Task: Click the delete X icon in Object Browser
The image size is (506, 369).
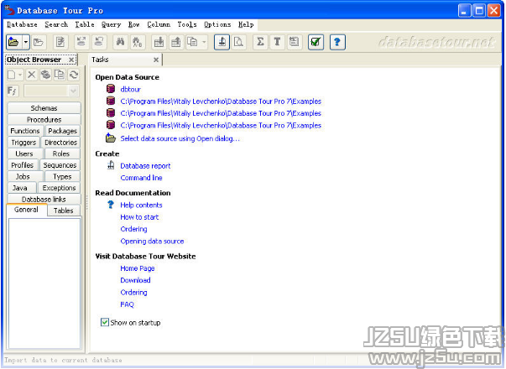Action: tap(31, 75)
